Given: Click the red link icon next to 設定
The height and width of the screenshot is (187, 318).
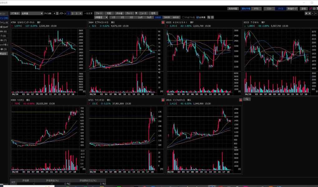Looking at the screenshot, I should click(310, 9).
